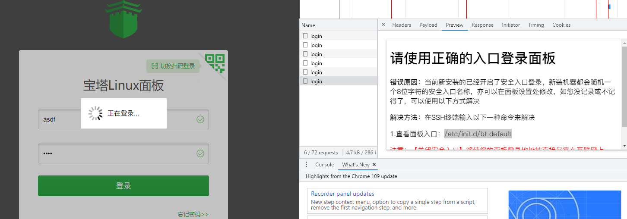
Task: Click the /etc/init.d/bt default command text
Action: (478, 134)
